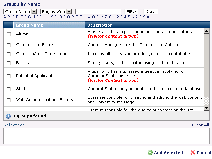The width and height of the screenshot is (212, 159).
Task: Click the Description column header
Action: [100, 25]
